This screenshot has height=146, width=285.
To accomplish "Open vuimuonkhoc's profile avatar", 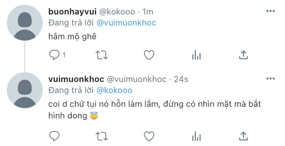I will [x=25, y=90].
